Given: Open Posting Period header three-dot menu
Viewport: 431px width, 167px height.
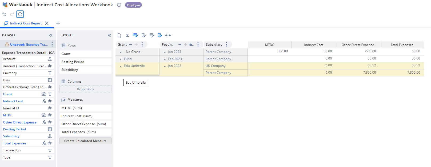Looking at the screenshot, I should click(x=198, y=44).
